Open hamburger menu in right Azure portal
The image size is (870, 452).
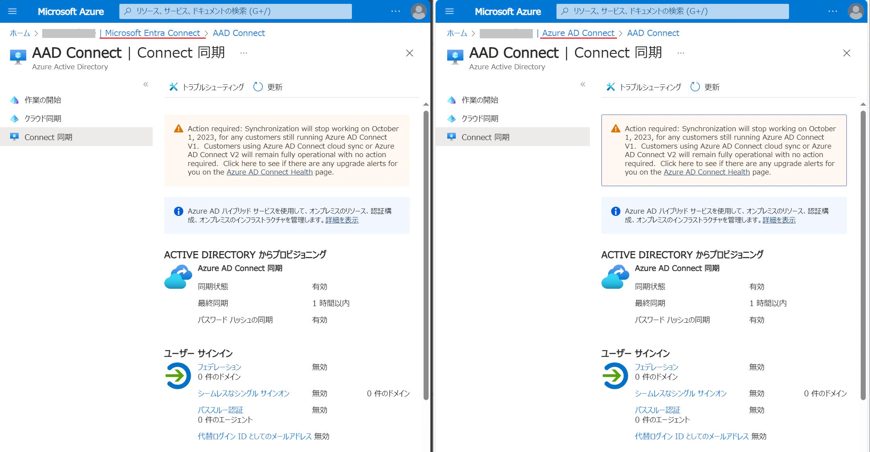[x=450, y=11]
